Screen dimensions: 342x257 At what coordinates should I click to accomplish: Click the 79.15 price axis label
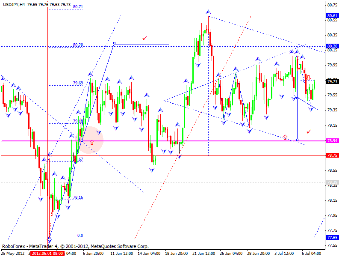pyautogui.click(x=332, y=126)
